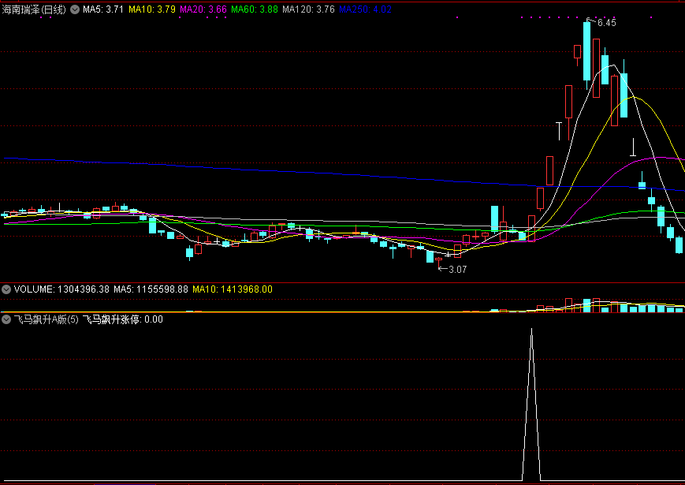The height and width of the screenshot is (485, 685).
Task: Select the blue MA250: 4.02 label
Action: click(x=365, y=9)
